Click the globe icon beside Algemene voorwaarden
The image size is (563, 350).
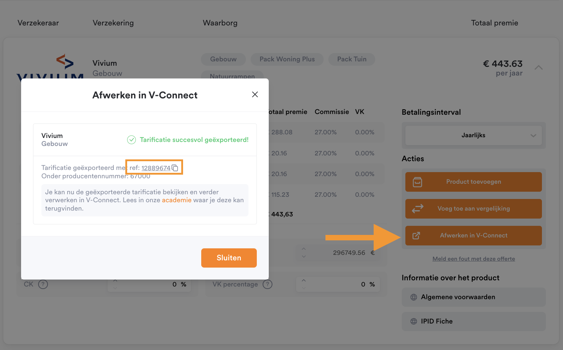tap(413, 297)
